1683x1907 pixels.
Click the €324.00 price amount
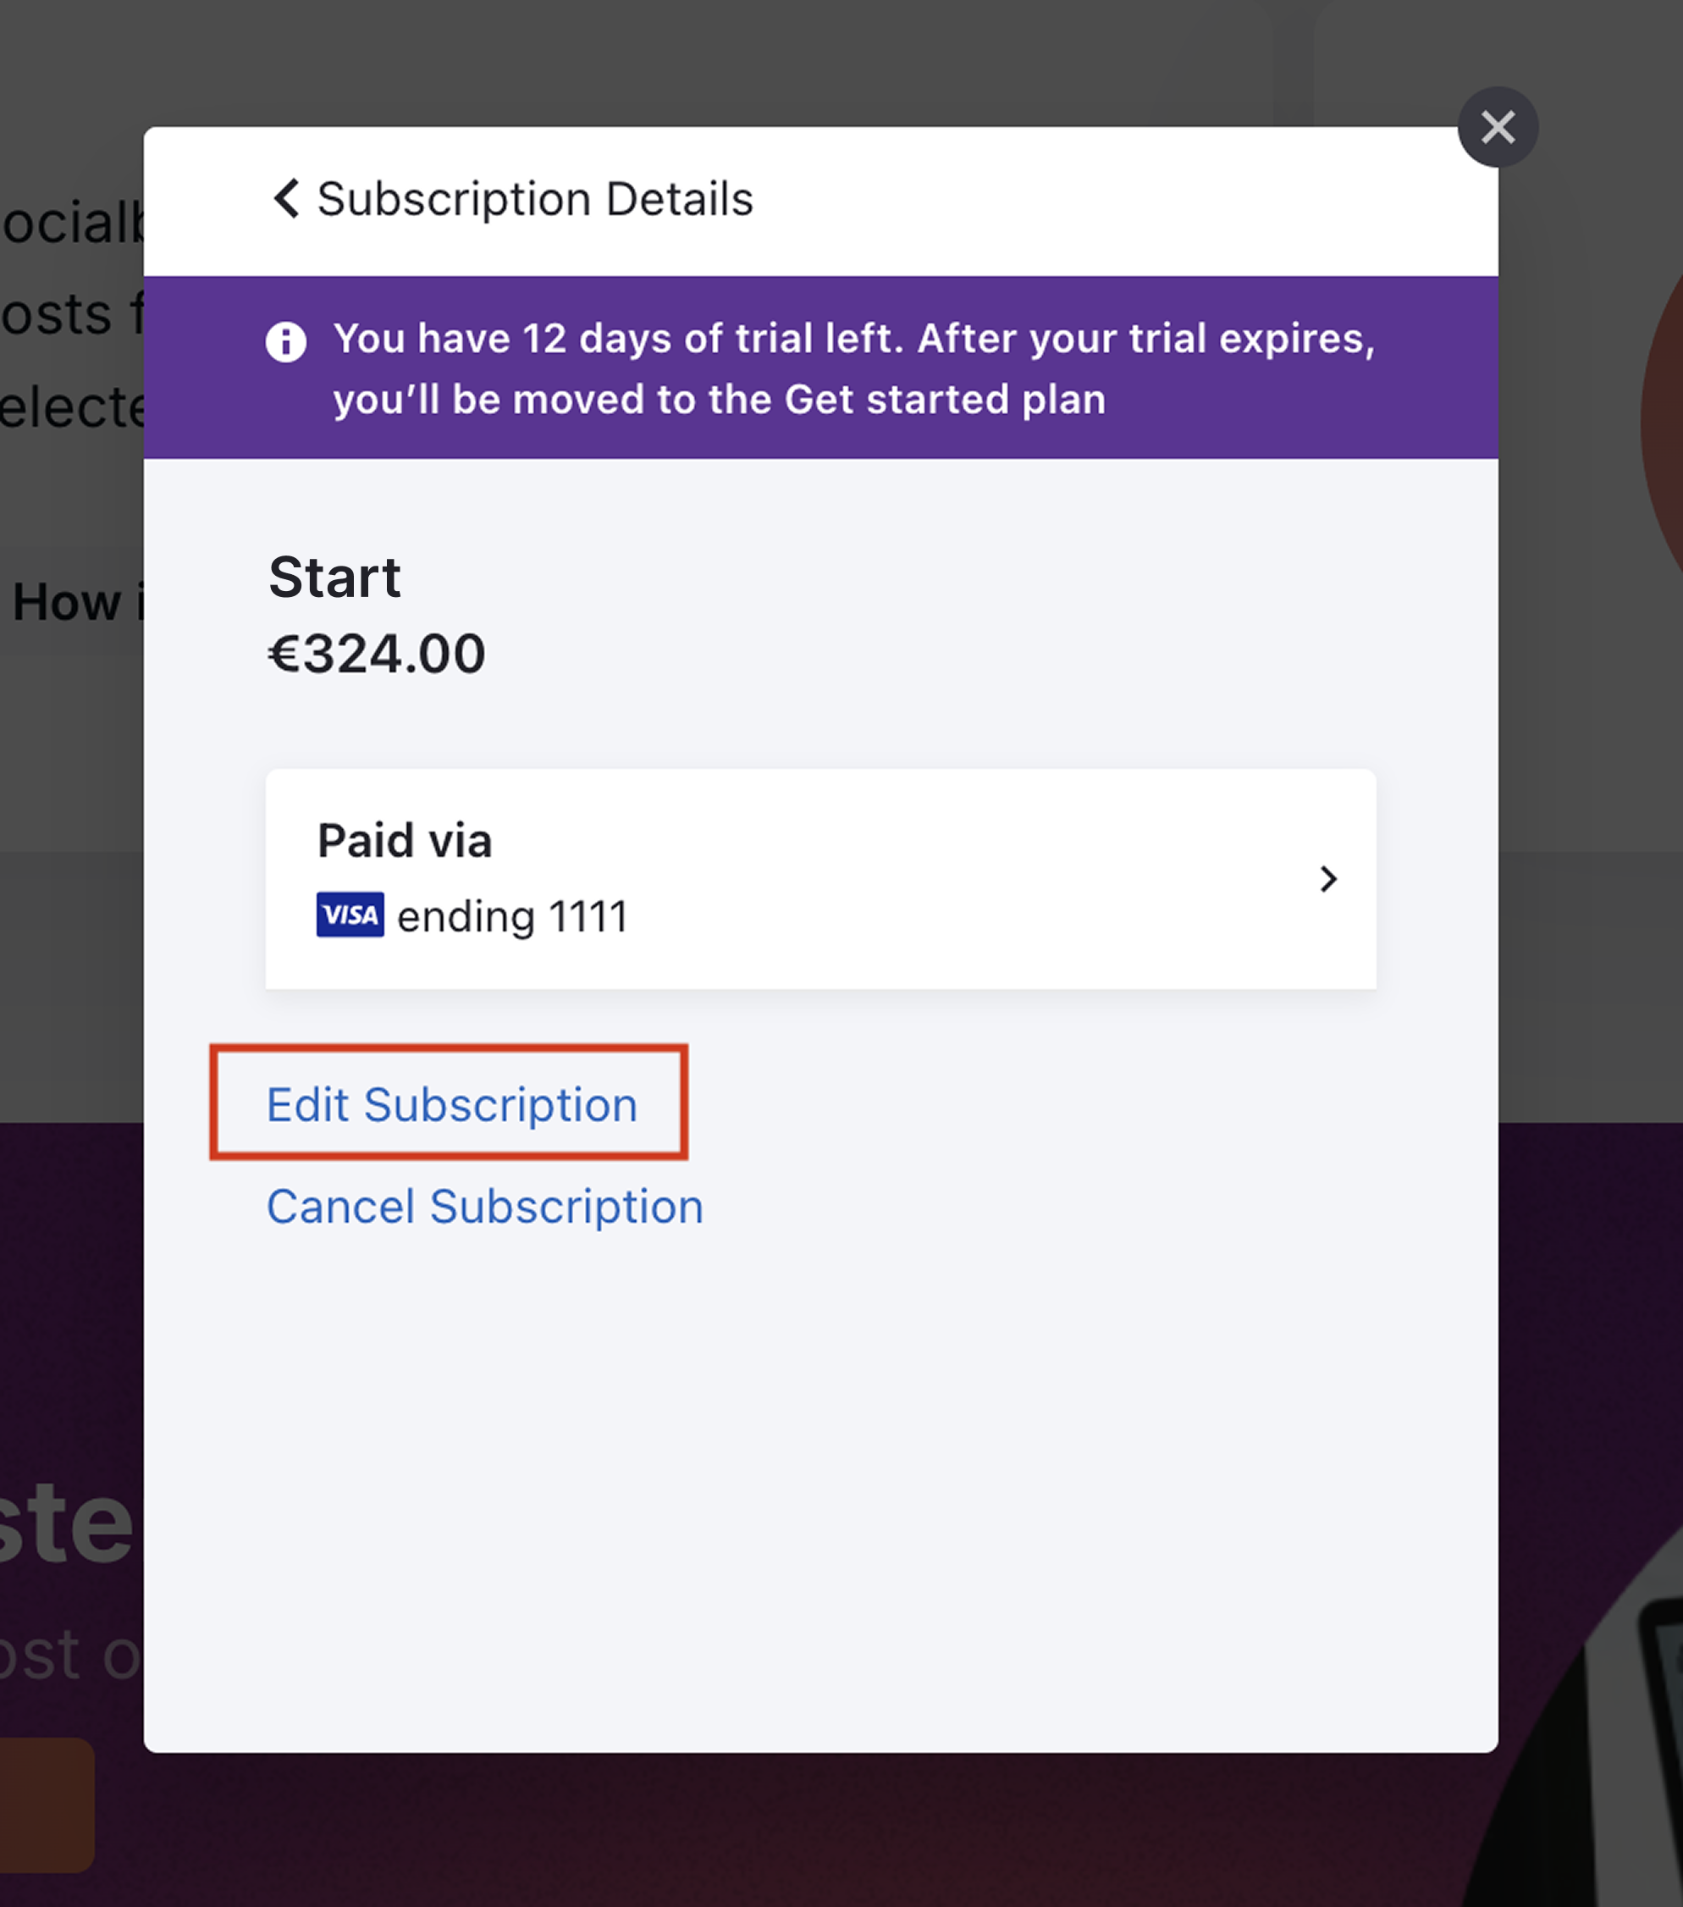377,653
